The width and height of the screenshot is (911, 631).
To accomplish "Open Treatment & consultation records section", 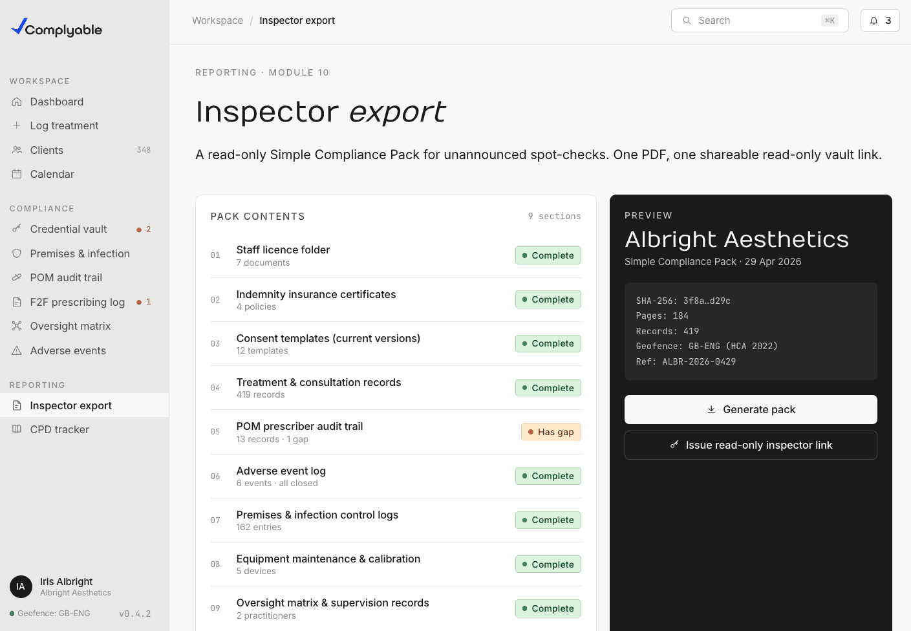I will (x=396, y=388).
